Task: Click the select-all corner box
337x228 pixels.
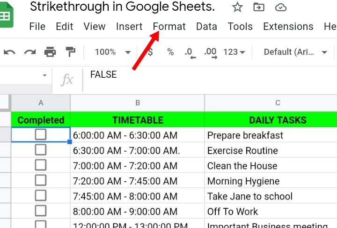Action: [5, 103]
